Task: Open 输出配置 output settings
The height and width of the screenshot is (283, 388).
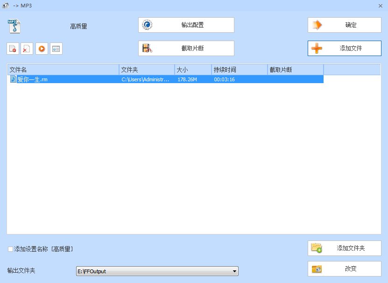Action: pos(185,25)
